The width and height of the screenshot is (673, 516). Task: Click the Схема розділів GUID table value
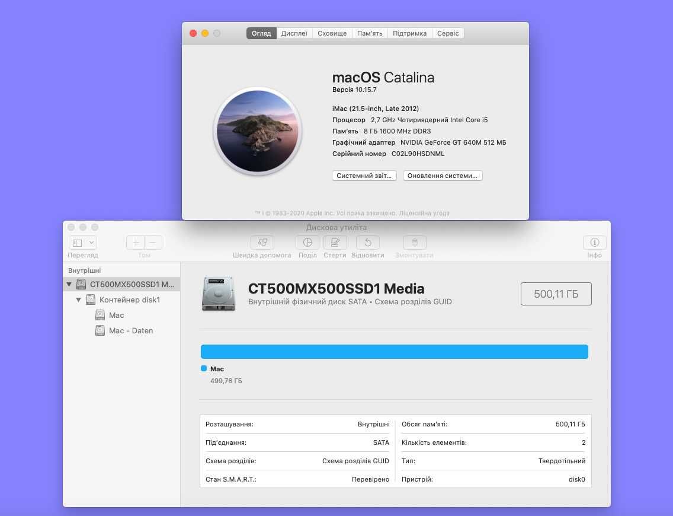pyautogui.click(x=356, y=461)
